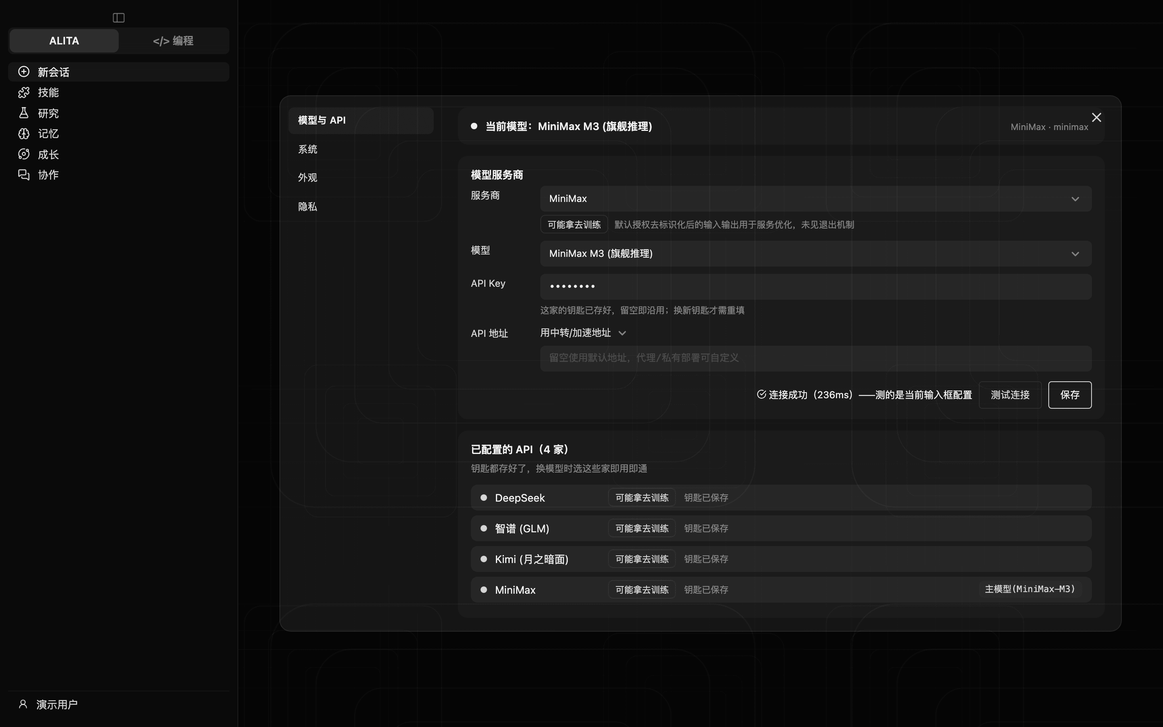Expand the 模型 MiniMax M3 dropdown

pos(816,253)
